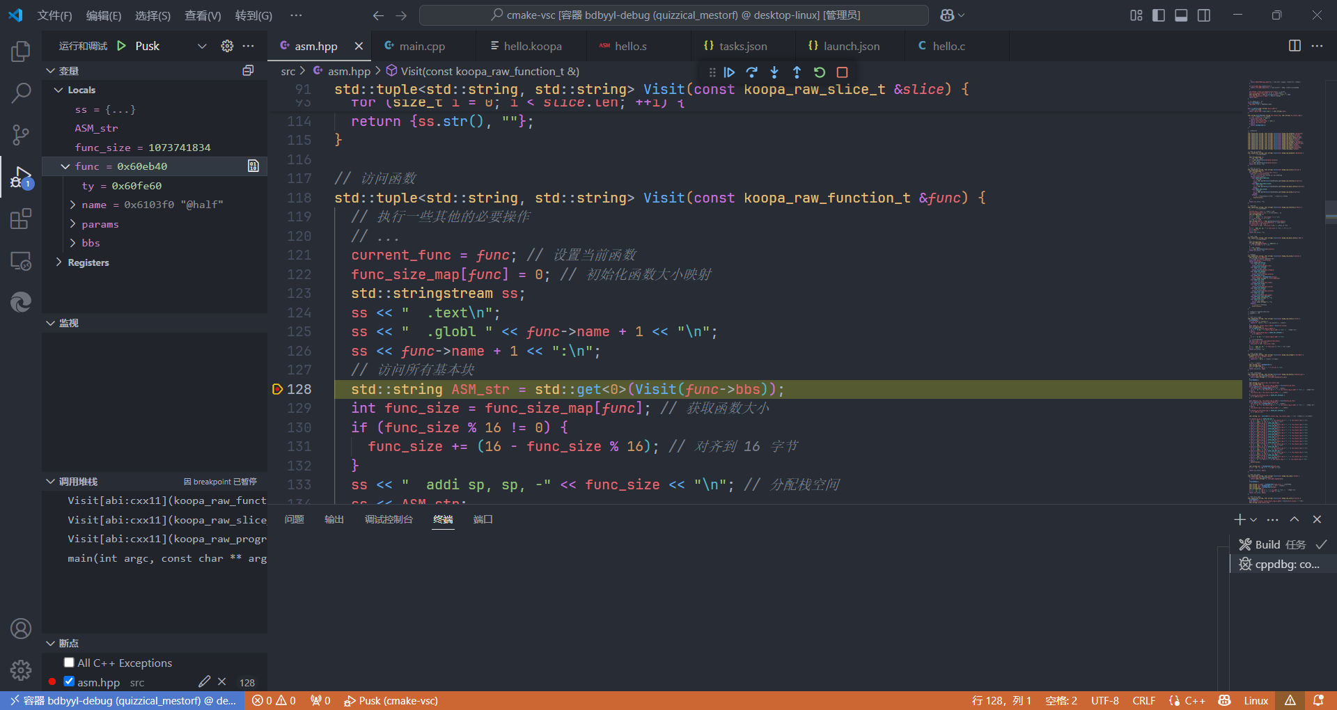Toggle the primary side bar layout icon

[1159, 15]
